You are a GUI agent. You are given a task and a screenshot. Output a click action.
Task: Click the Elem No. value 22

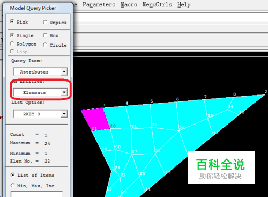click(47, 161)
